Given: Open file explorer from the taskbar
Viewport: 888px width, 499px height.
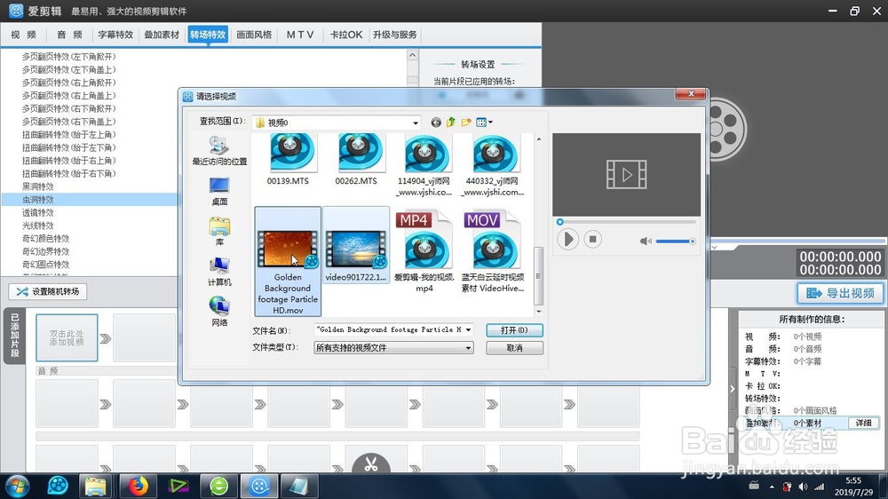Looking at the screenshot, I should pos(96,486).
